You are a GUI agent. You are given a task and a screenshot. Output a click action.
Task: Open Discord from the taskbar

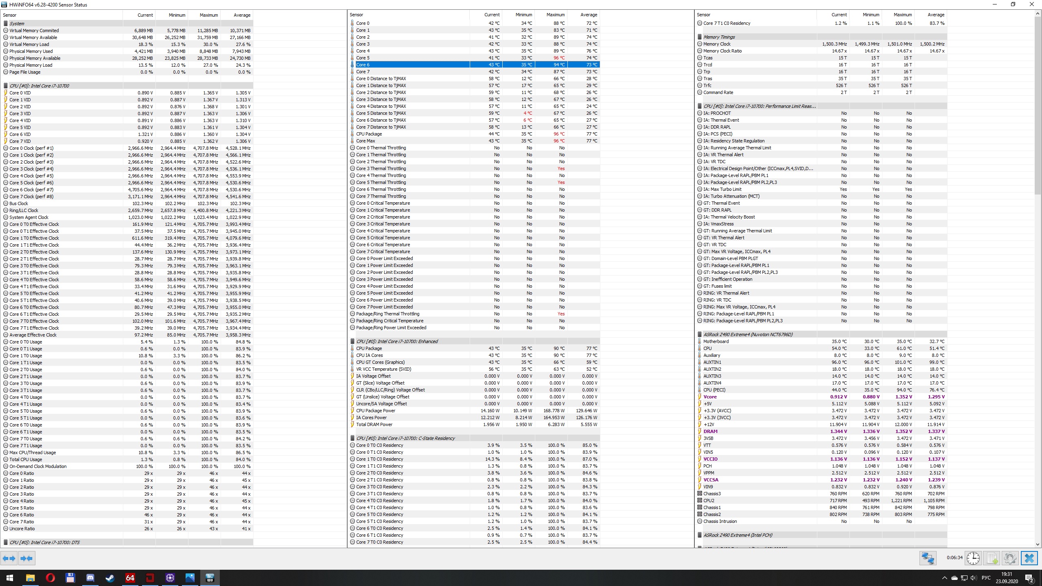point(90,577)
